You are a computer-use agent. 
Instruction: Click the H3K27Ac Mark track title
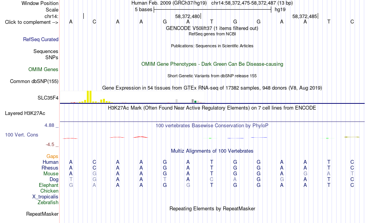(x=212, y=108)
